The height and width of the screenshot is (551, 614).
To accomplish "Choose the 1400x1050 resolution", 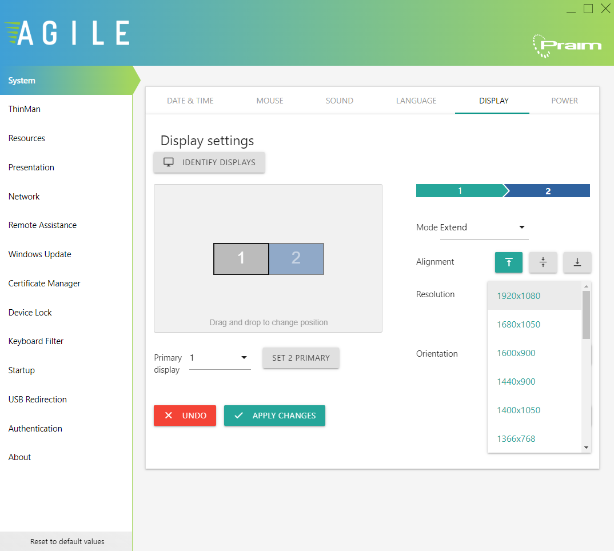I will coord(535,410).
